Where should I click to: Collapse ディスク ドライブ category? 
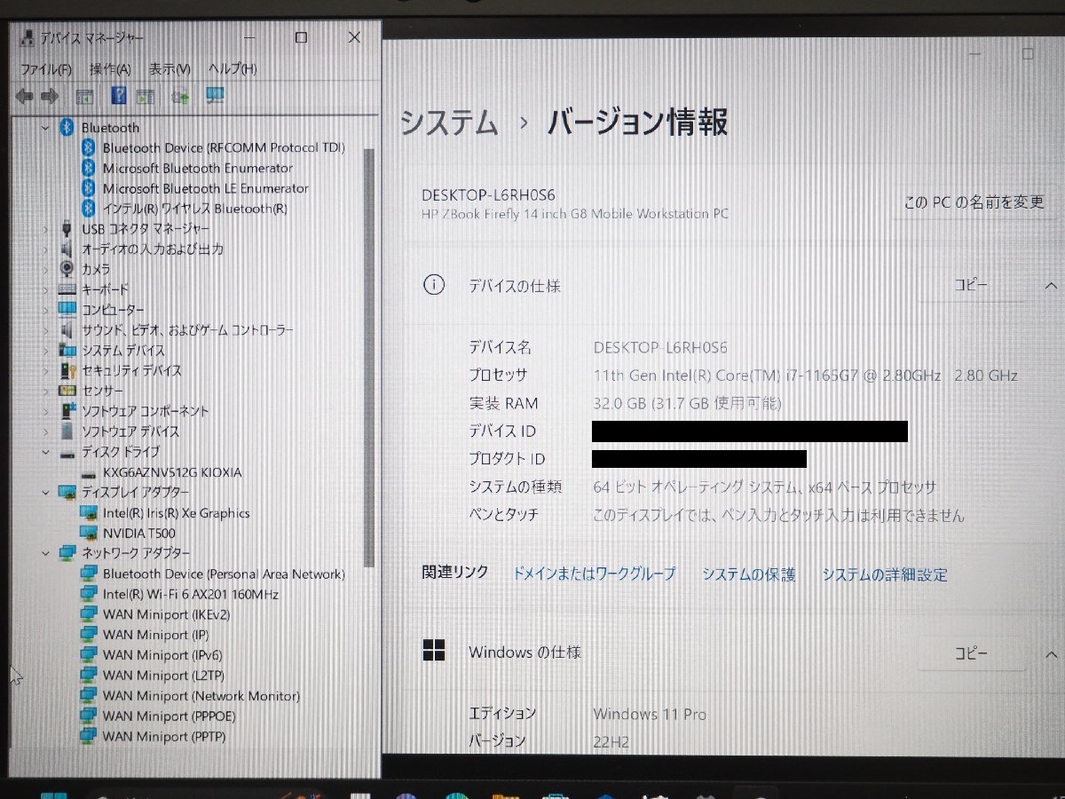[x=45, y=452]
